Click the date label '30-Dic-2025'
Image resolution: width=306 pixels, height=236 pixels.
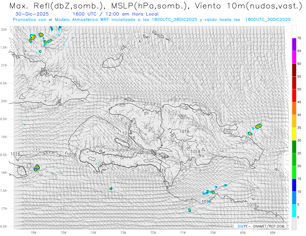[x=32, y=14]
